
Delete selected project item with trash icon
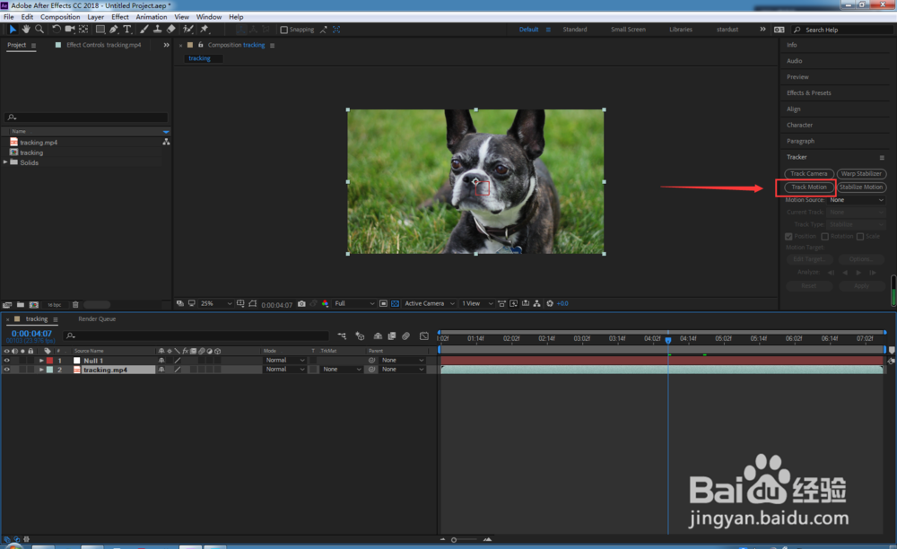click(75, 305)
